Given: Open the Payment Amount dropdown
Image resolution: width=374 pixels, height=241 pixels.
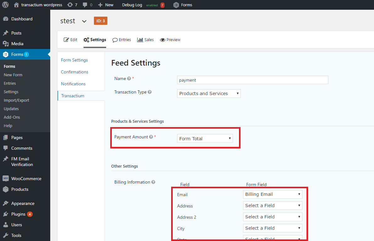Looking at the screenshot, I should coord(205,138).
